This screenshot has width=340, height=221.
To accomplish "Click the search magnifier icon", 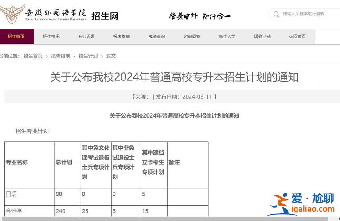I will point(276,14).
